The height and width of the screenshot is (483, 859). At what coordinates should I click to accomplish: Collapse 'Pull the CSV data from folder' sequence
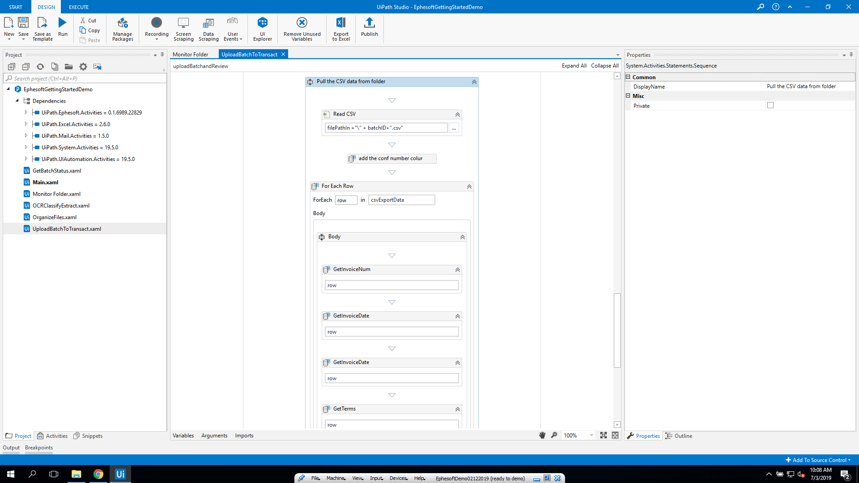point(474,82)
